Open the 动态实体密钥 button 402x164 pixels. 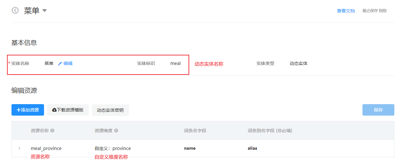pos(110,110)
